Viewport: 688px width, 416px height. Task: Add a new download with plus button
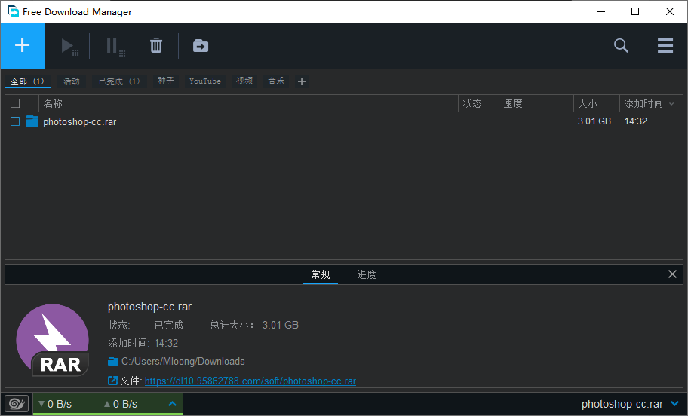(x=23, y=45)
